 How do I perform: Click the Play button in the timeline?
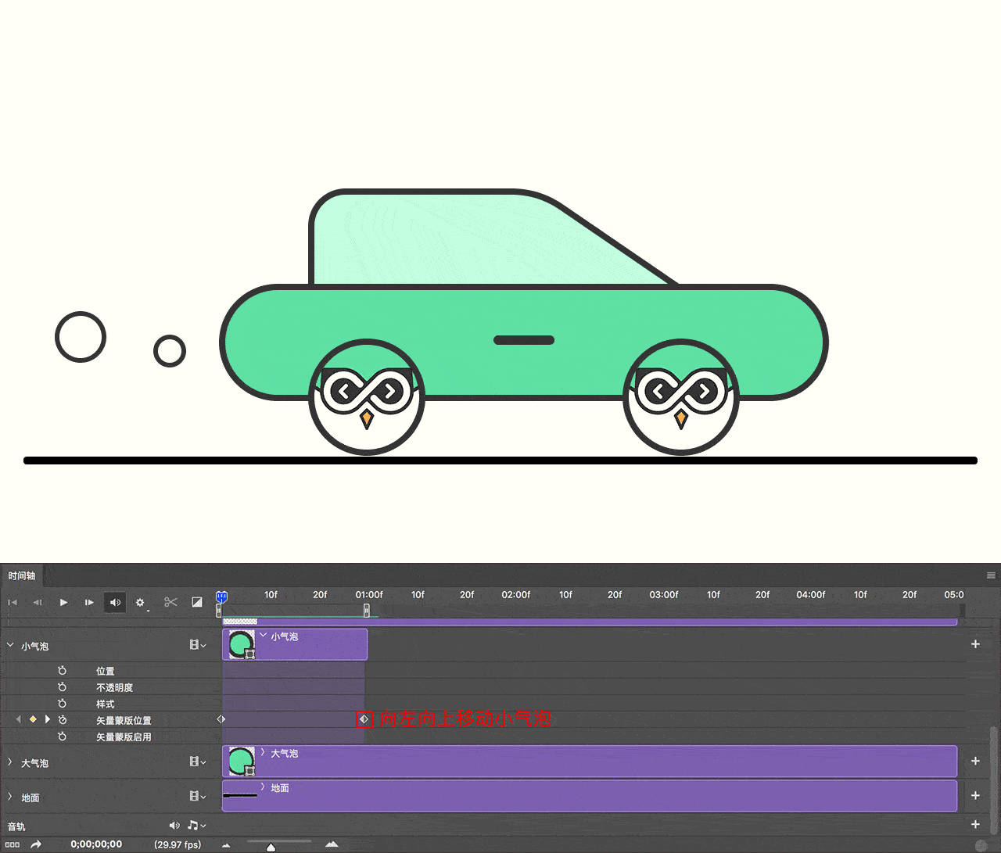click(x=63, y=602)
